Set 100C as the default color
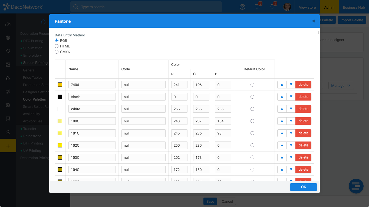 click(x=252, y=121)
